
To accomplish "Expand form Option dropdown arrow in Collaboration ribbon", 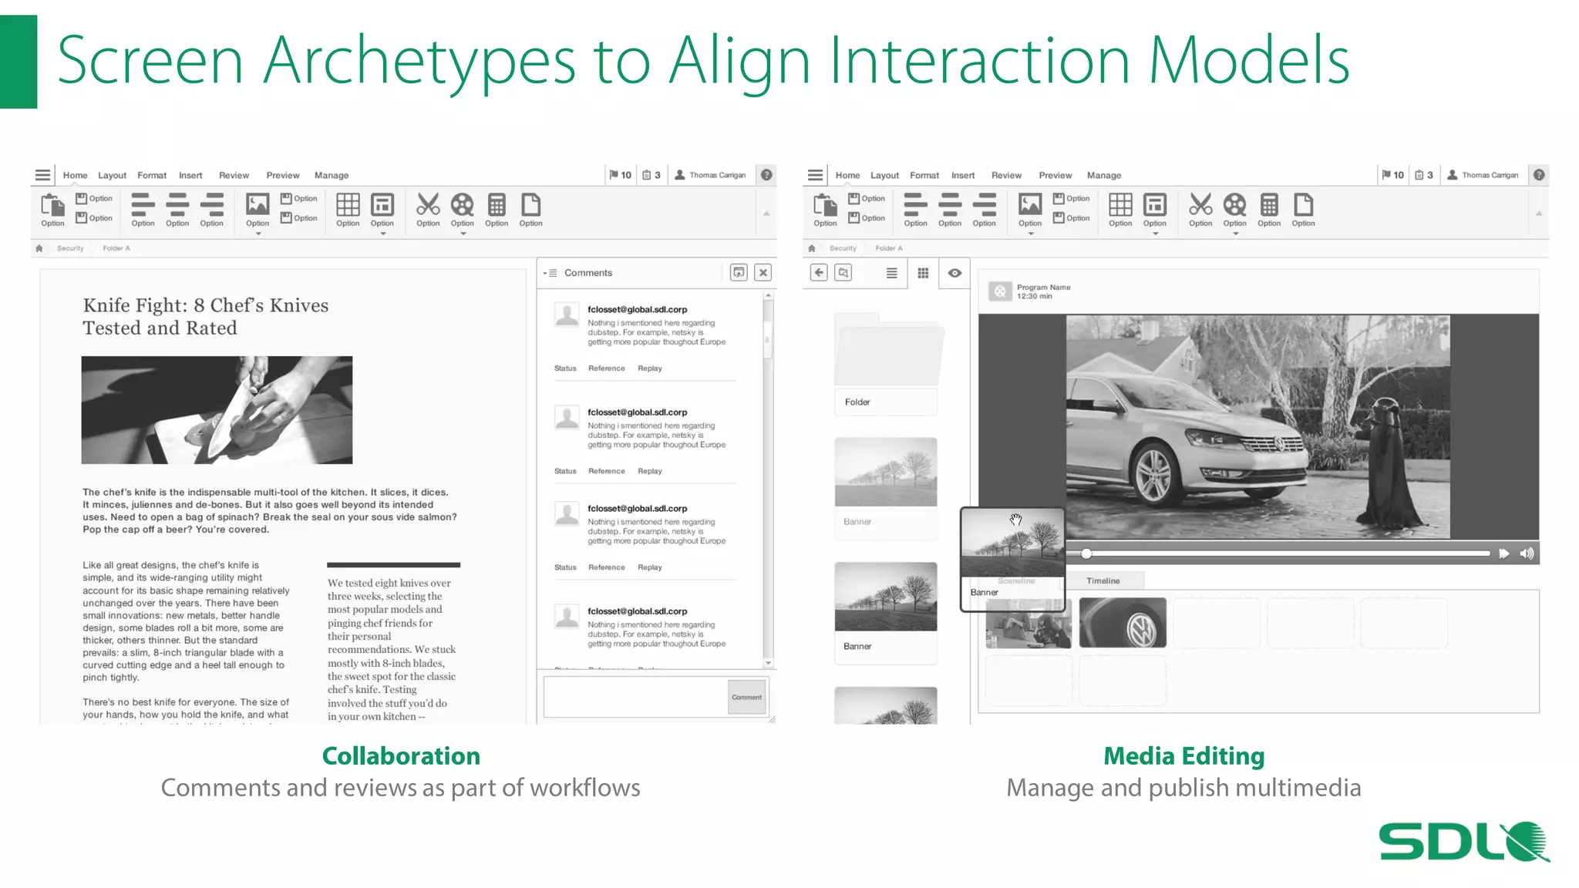I will [382, 233].
